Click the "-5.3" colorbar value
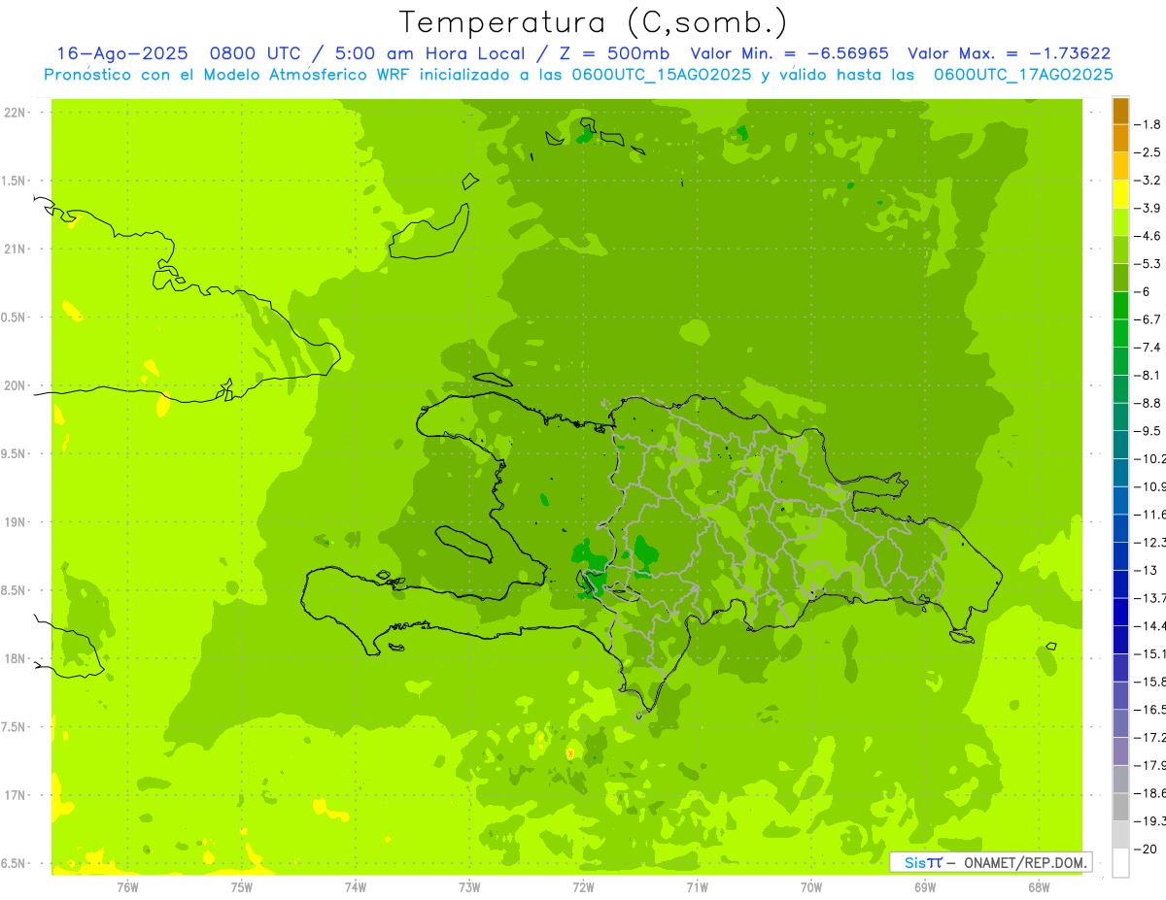The height and width of the screenshot is (900, 1166). click(1147, 263)
